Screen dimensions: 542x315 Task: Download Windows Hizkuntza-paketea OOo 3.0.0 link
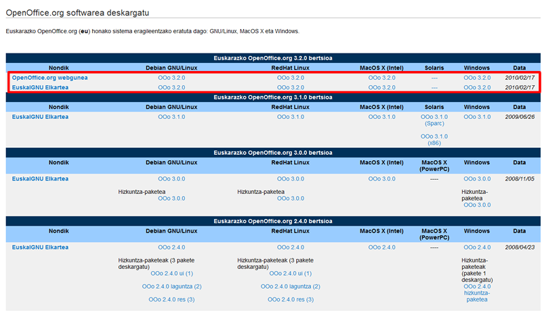tap(477, 205)
